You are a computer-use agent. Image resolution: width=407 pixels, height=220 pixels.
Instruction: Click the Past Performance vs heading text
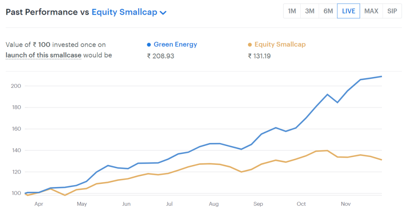(x=47, y=12)
